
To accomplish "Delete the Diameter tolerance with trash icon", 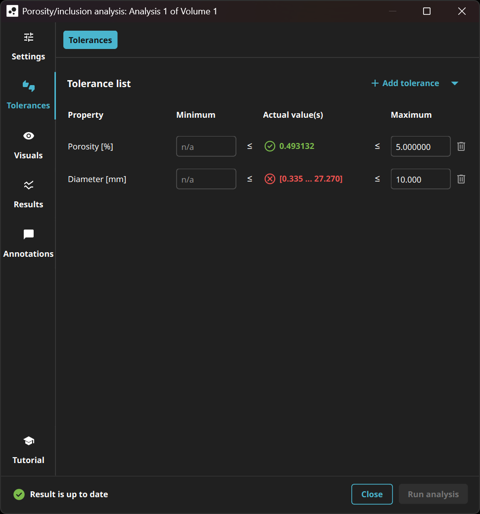I will [461, 179].
